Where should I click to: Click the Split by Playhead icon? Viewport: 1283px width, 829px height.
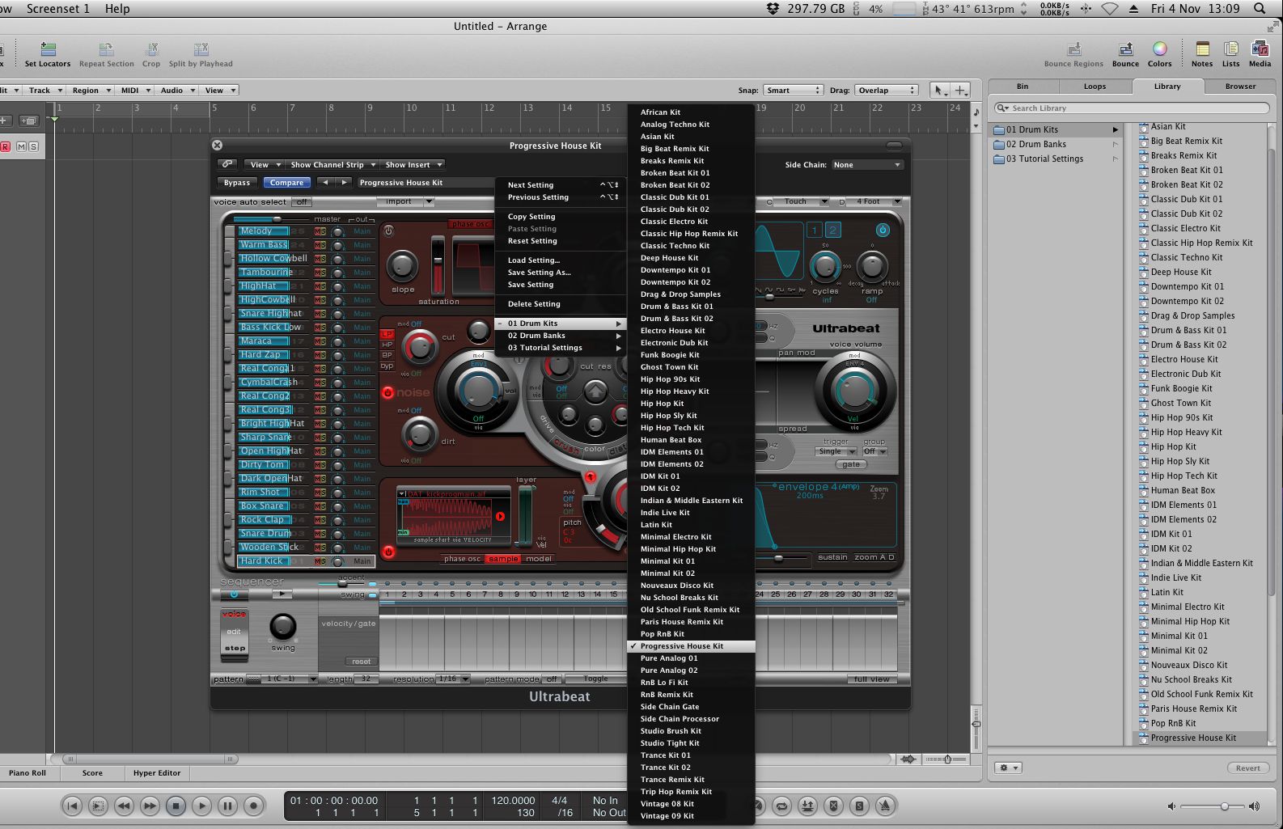click(201, 50)
